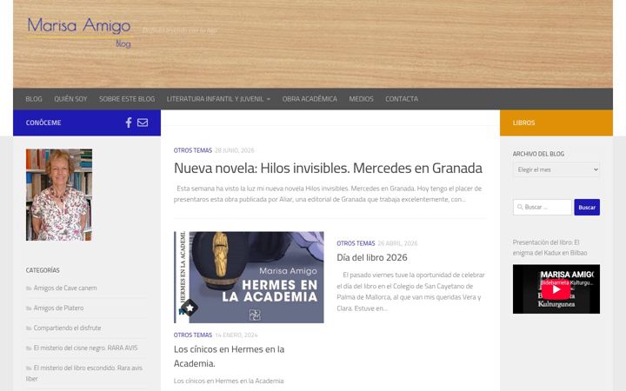
Task: Click the Archivo del Blog heading
Action: click(538, 154)
